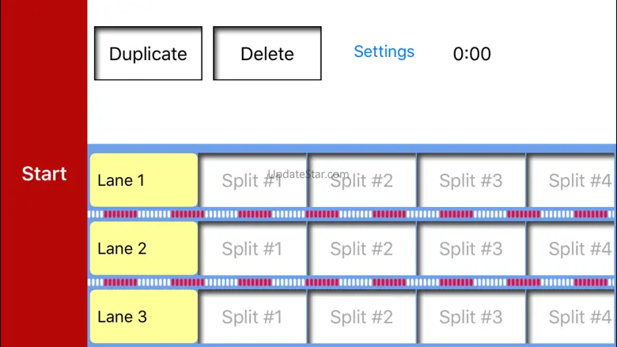Click Split #3 field in Lane 1

[x=471, y=180]
